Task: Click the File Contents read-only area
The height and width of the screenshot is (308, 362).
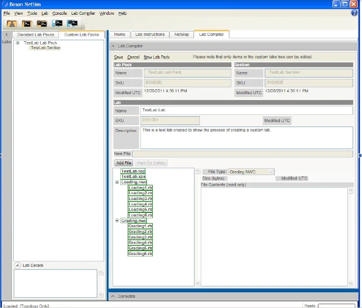Action: 274,237
